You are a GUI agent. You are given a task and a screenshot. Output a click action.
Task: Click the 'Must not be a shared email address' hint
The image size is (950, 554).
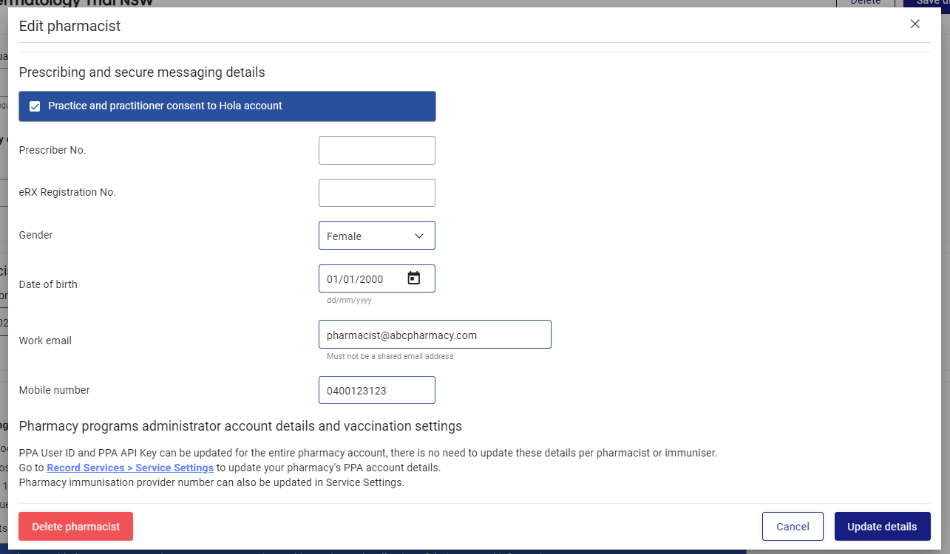(390, 356)
